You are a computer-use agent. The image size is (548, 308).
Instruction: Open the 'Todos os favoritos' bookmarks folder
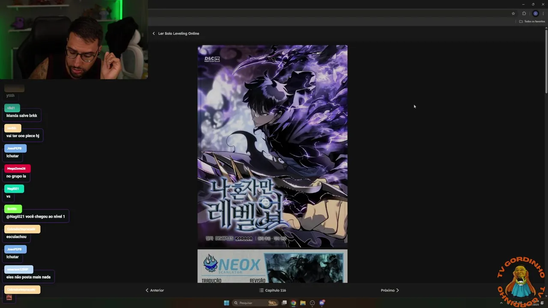532,21
